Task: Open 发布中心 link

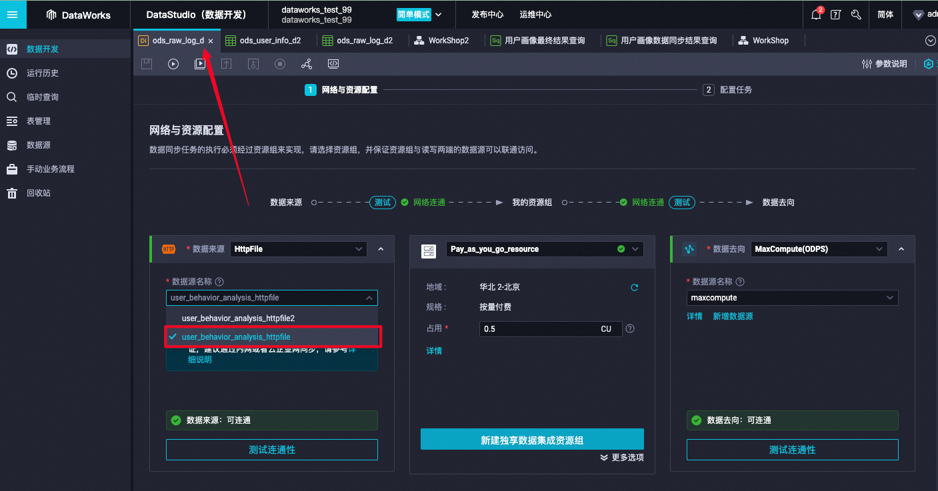Action: (x=487, y=15)
